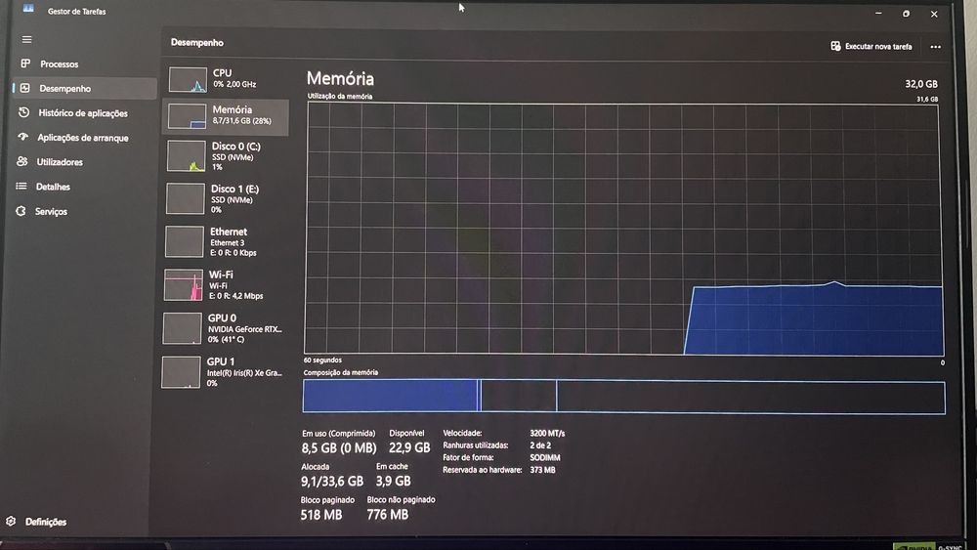
Task: Click the Memória heading
Action: tap(340, 78)
